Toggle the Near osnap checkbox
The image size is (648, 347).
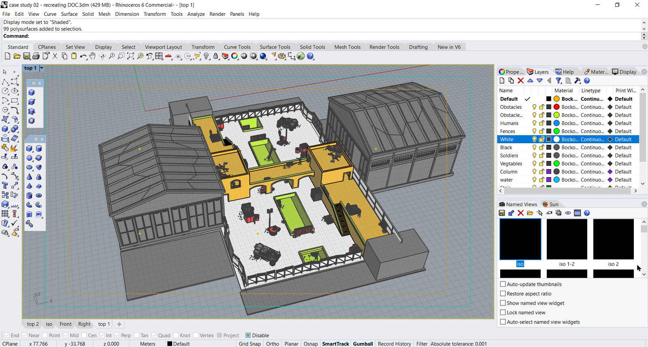(x=25, y=335)
